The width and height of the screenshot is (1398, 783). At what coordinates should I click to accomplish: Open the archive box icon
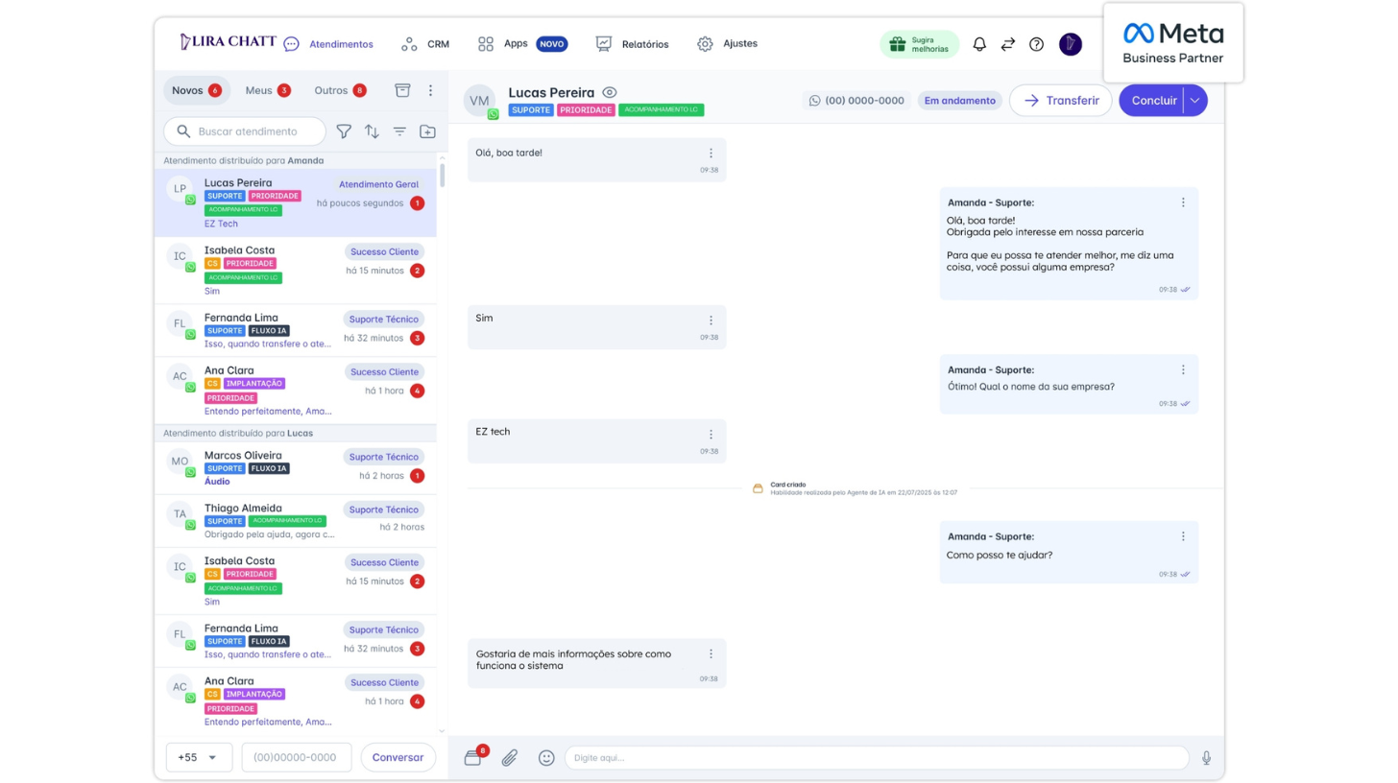pyautogui.click(x=402, y=90)
